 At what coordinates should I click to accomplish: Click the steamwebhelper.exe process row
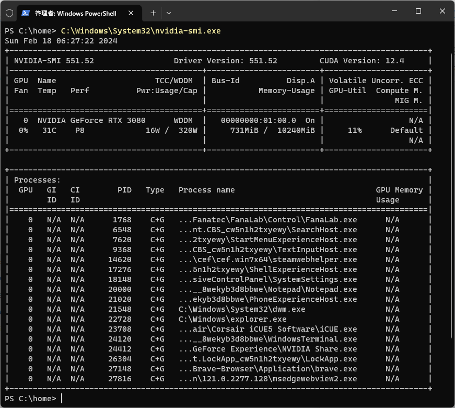click(x=218, y=259)
